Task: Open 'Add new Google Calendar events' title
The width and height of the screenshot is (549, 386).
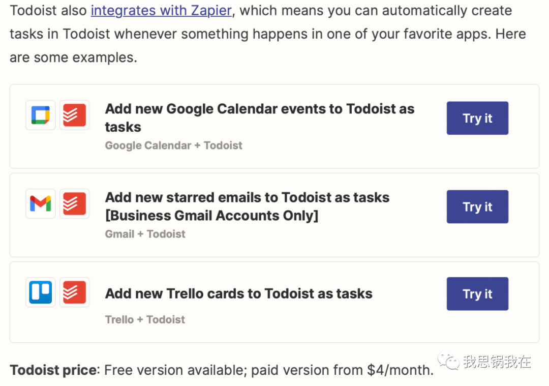Action: [x=260, y=118]
